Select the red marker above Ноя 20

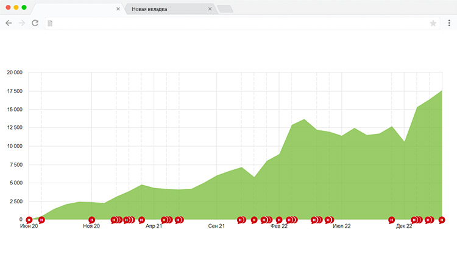pyautogui.click(x=91, y=220)
